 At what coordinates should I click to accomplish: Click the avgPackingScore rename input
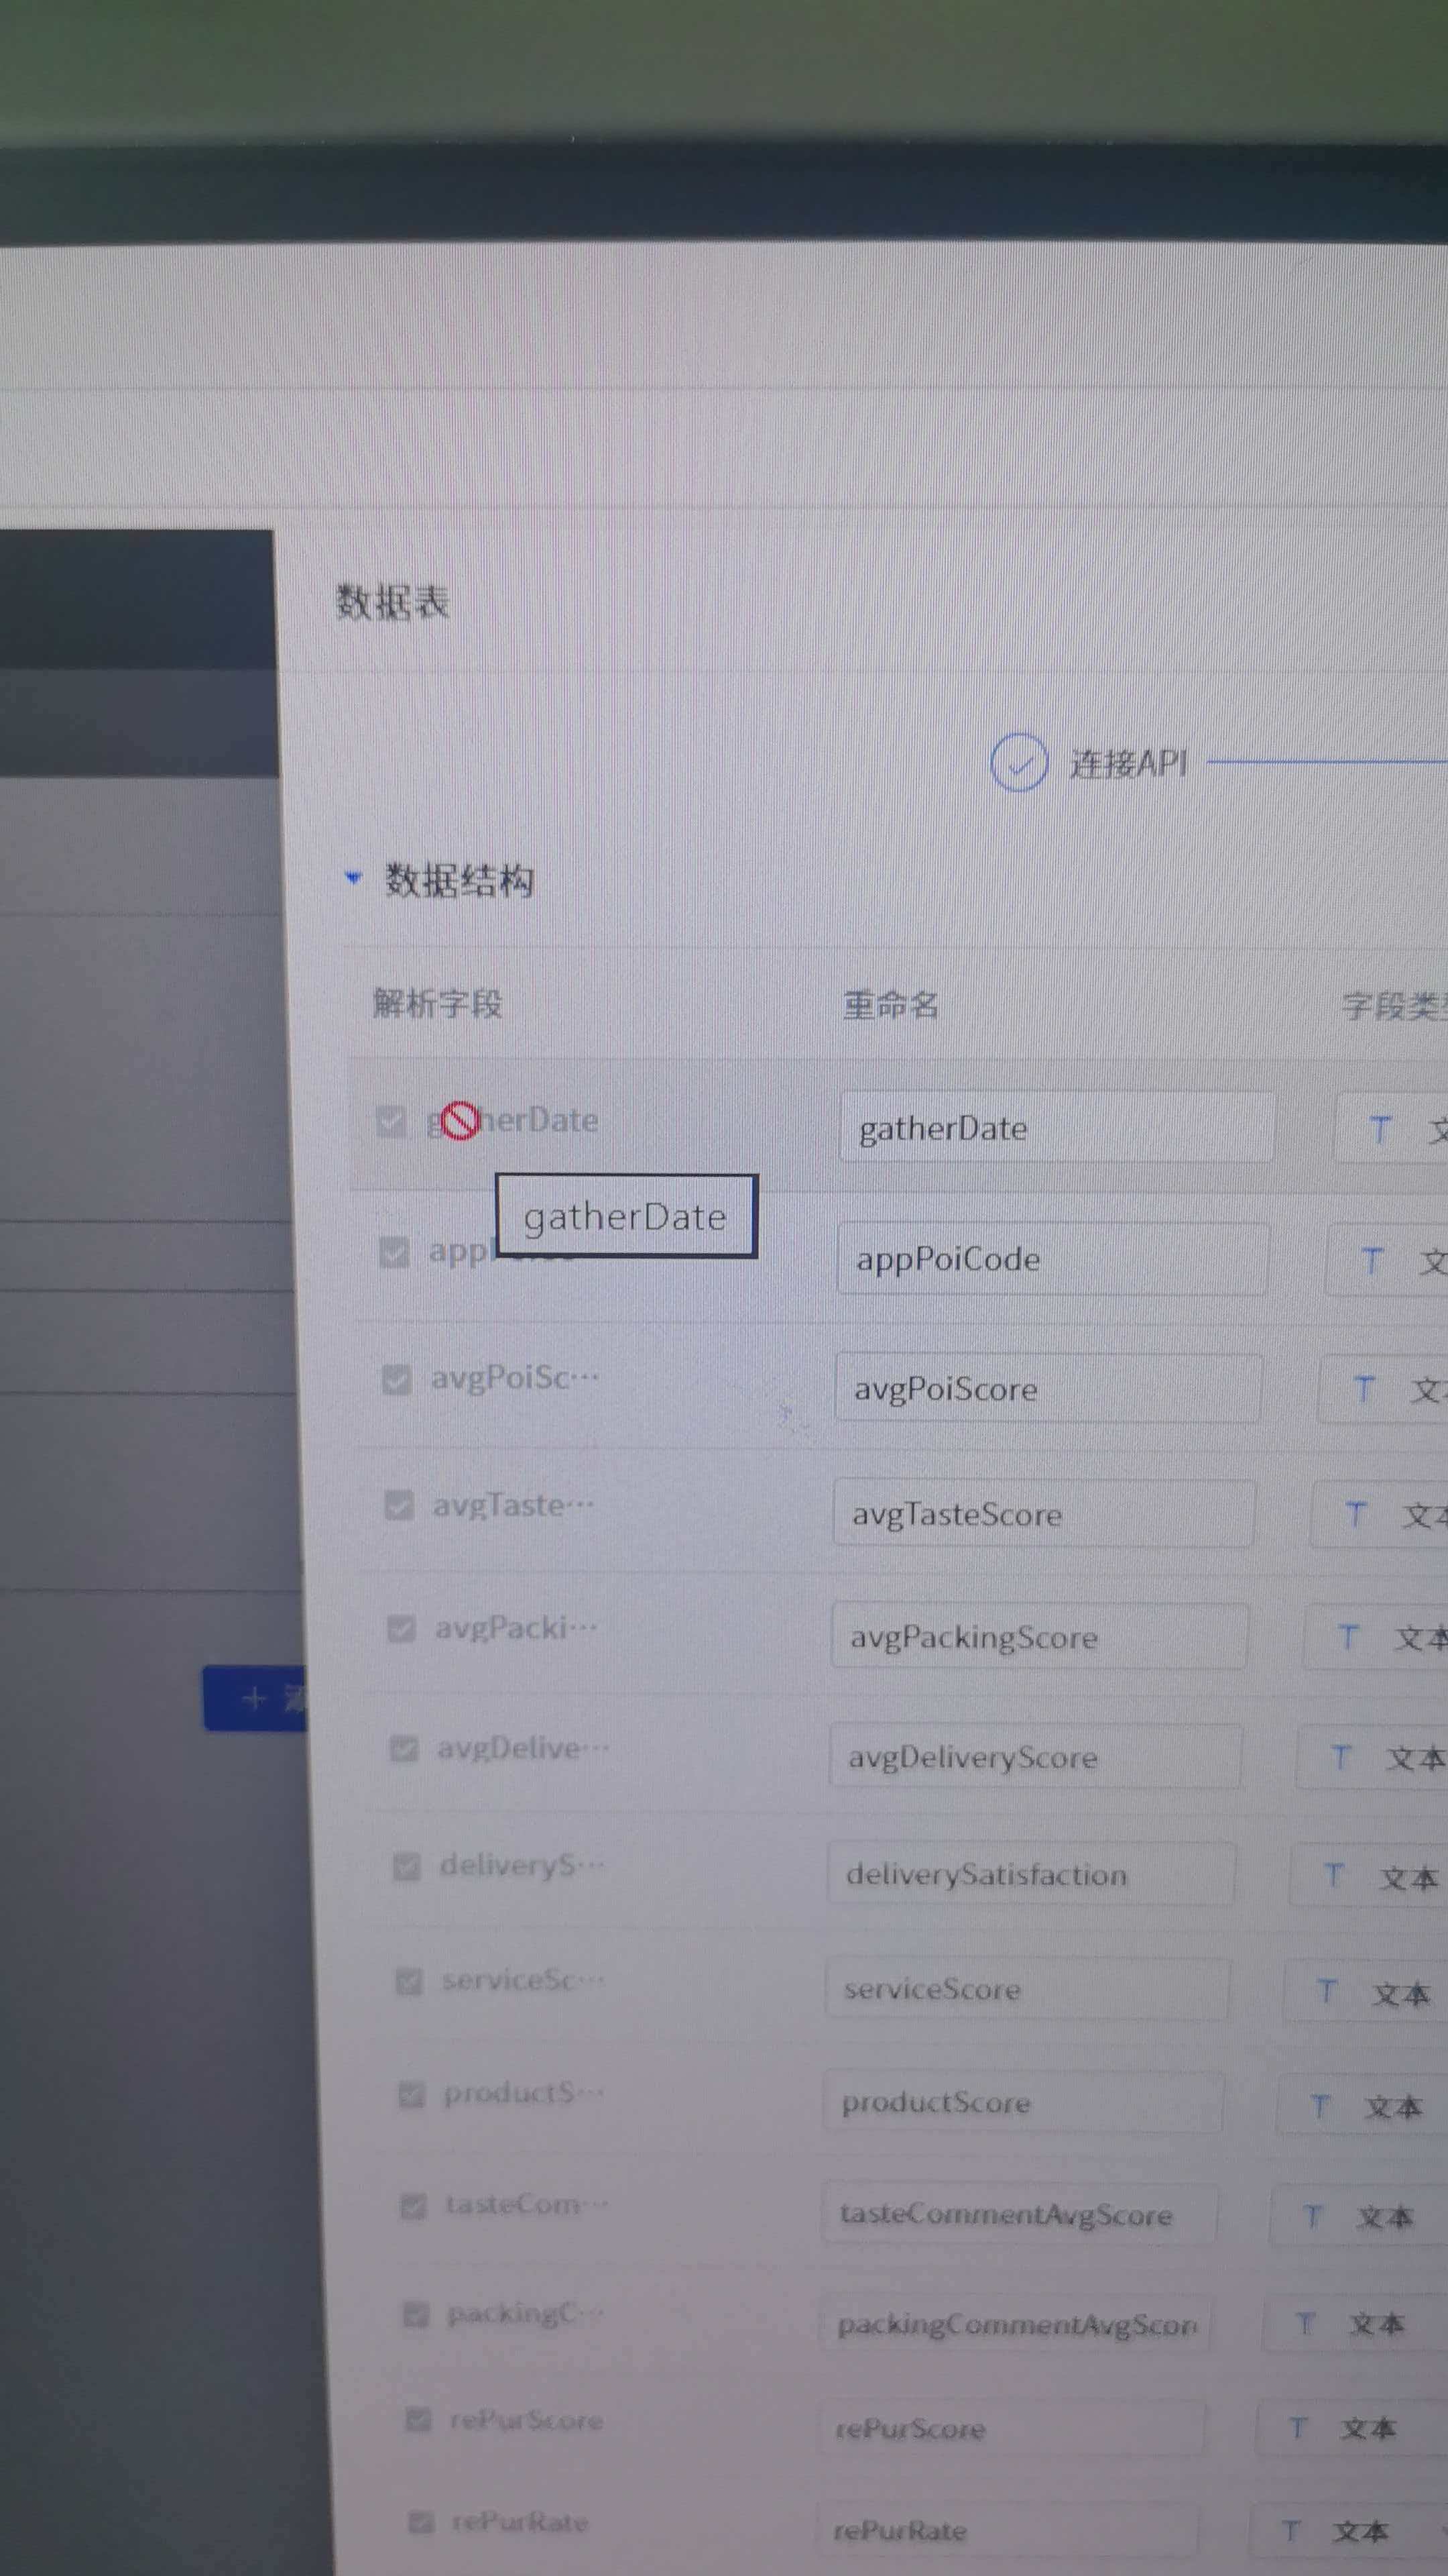tap(1039, 1637)
